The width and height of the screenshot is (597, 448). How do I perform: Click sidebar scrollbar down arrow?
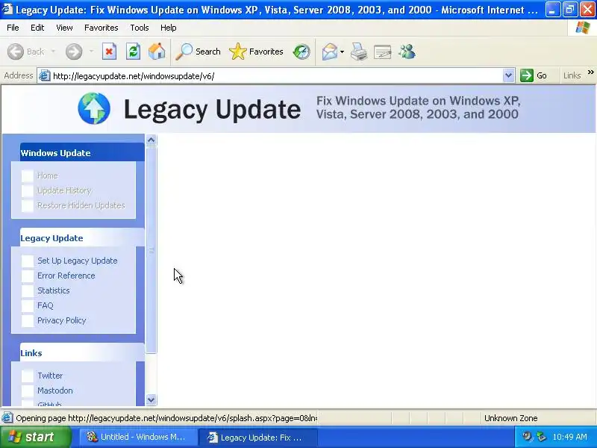[x=151, y=399]
